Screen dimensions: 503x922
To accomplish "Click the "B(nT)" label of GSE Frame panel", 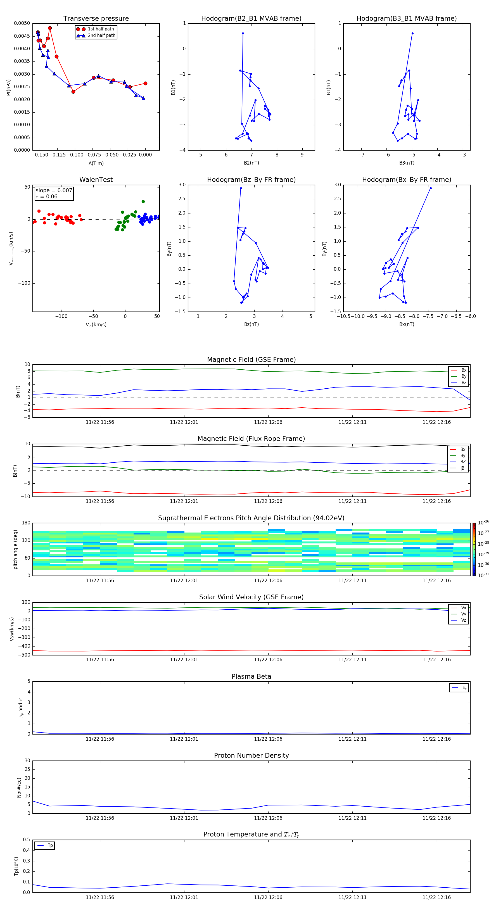I will click(x=18, y=391).
